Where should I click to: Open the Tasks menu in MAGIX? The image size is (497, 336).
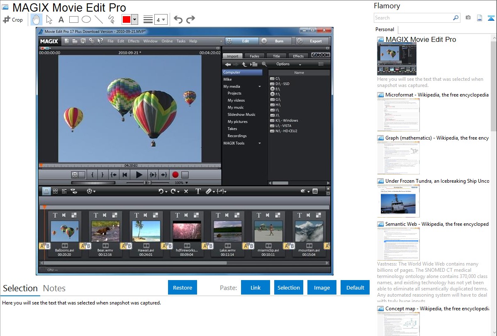coord(181,41)
